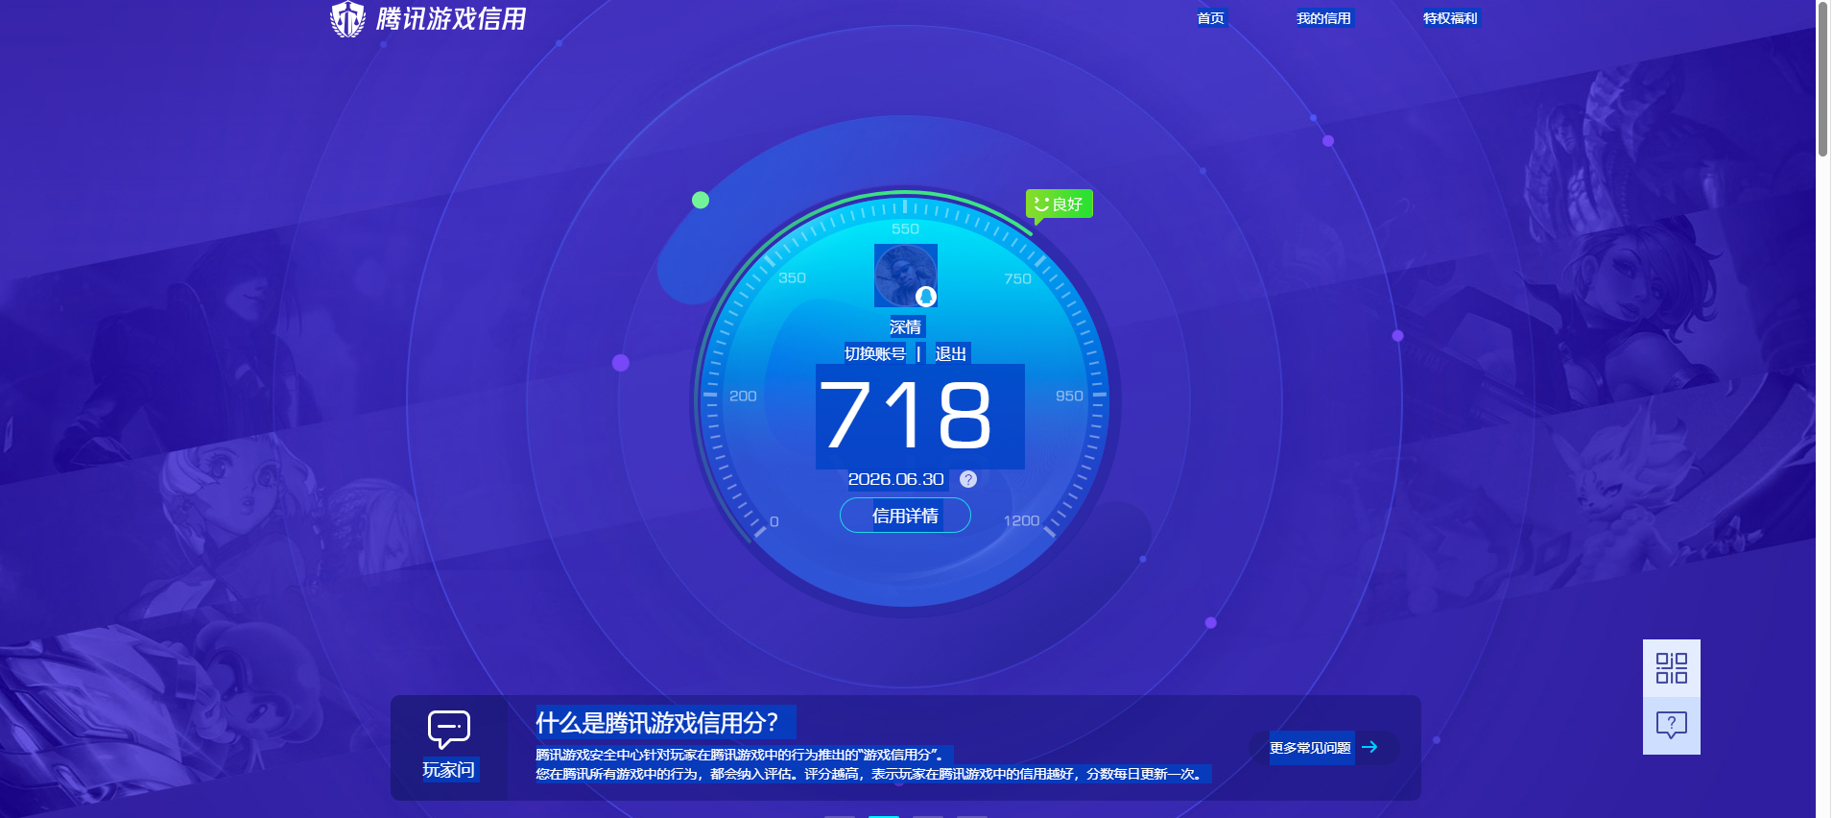Click the 718 credit score number
This screenshot has width=1833, height=818.
click(908, 415)
